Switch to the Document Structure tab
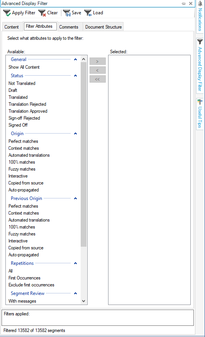 tap(103, 27)
